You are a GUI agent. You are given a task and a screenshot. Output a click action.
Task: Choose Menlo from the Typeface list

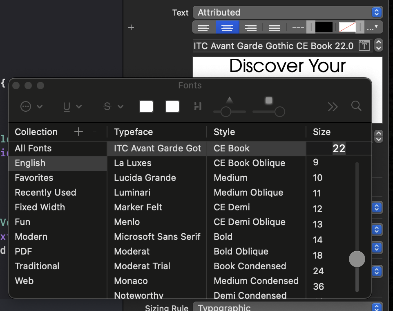(127, 222)
